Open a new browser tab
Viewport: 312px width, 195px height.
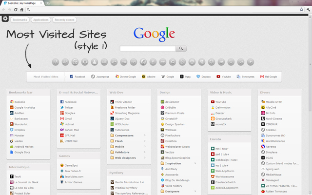(47, 3)
